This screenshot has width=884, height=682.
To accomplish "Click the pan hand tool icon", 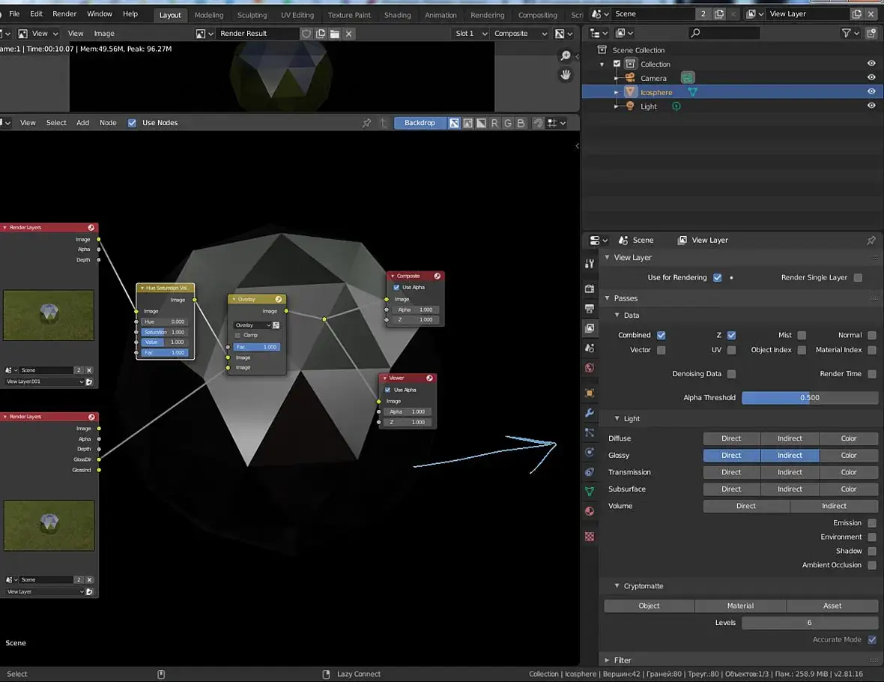I will (566, 74).
